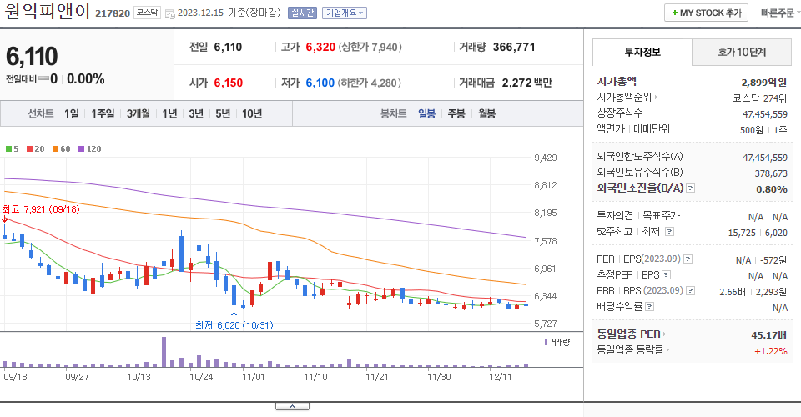The image size is (801, 417).
Task: Select 3개월 line chart period
Action: (138, 113)
